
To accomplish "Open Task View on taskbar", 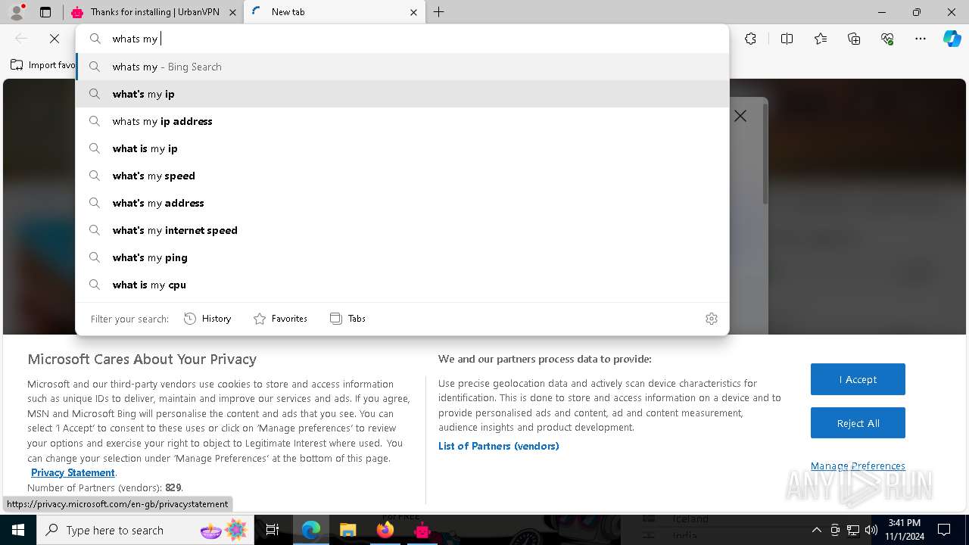I will (273, 530).
